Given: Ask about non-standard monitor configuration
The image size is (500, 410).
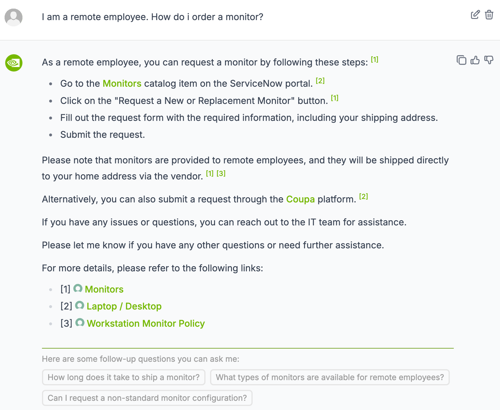Looking at the screenshot, I should point(147,398).
